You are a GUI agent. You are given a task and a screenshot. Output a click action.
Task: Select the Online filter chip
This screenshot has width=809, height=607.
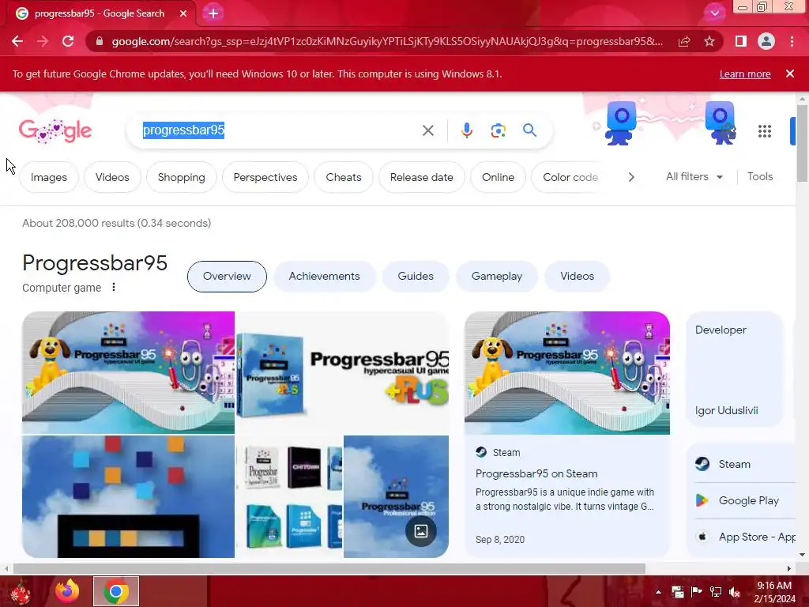coord(498,177)
